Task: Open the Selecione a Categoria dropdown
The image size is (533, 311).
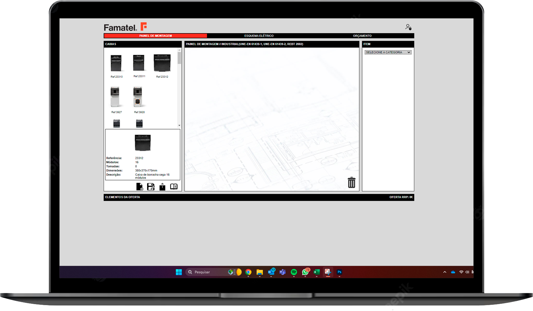Action: click(x=388, y=52)
